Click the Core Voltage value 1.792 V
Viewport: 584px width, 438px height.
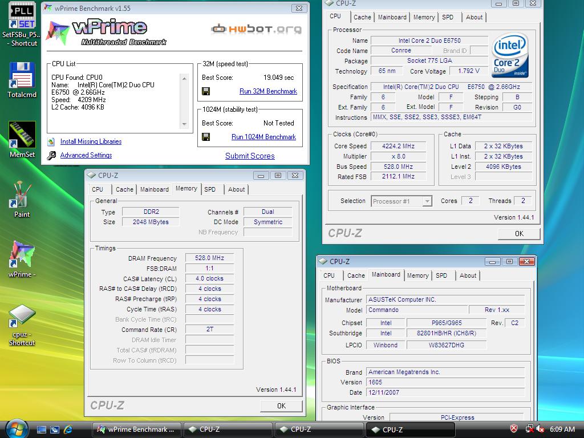pos(469,71)
